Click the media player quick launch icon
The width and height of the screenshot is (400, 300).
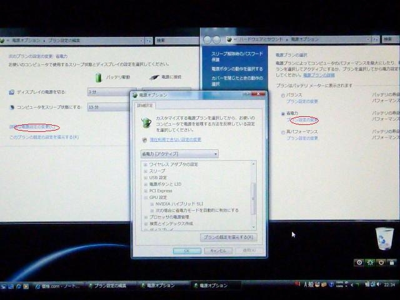click(26, 286)
